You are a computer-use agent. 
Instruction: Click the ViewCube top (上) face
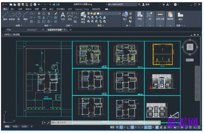click(190, 47)
